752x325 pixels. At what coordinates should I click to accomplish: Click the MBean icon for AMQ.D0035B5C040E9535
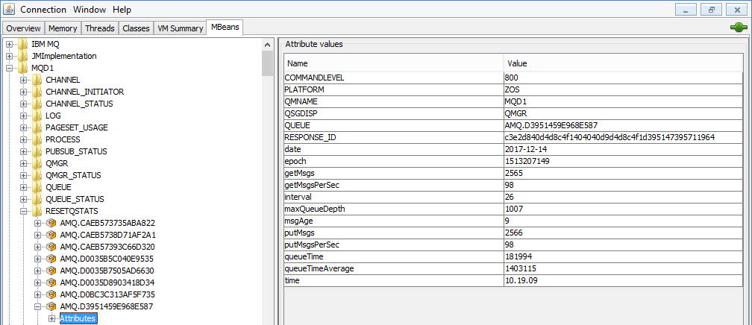click(51, 259)
